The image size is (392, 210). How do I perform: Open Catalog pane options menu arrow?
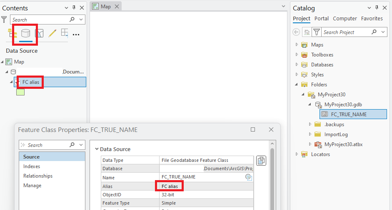click(369, 8)
